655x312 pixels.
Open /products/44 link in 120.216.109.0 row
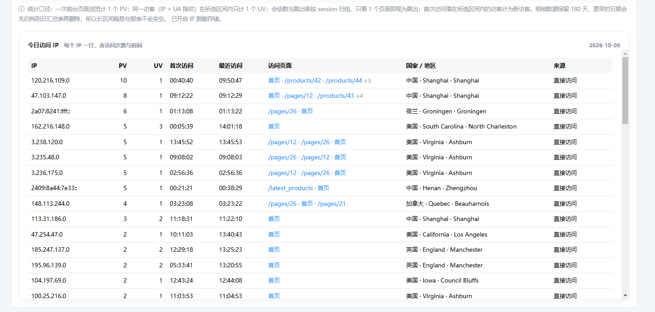click(344, 81)
